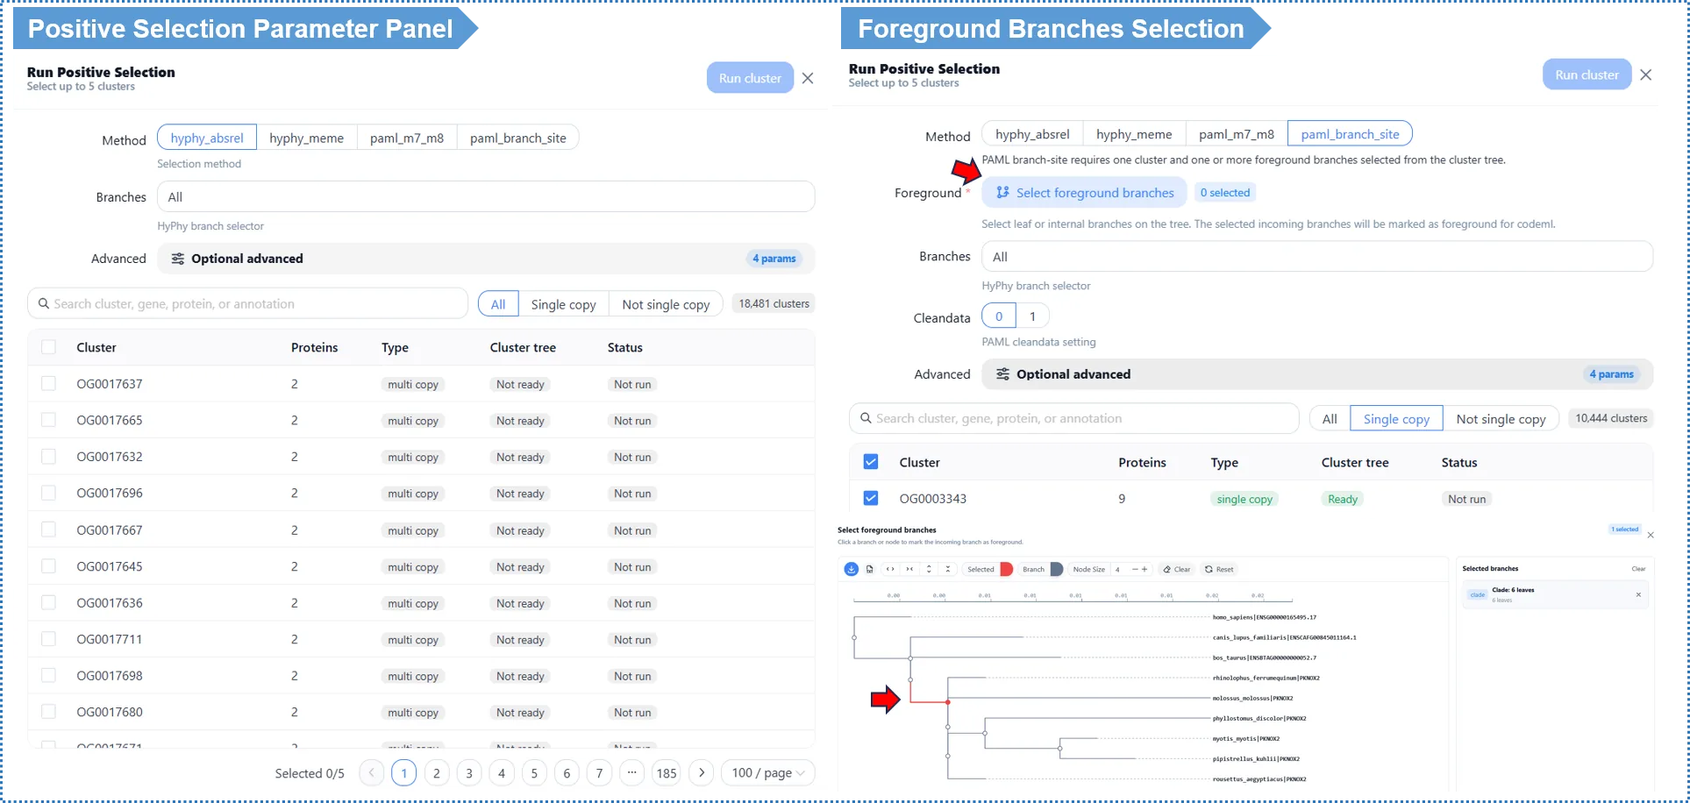Expand Optional advanced below Cleandata setting
Viewport: 1690px width, 803px height.
1317,374
